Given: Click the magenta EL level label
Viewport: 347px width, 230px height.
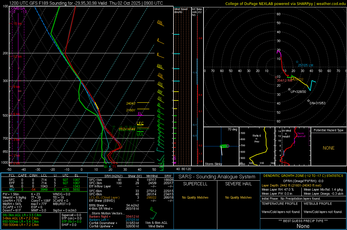Looking at the screenshot, I should [x=140, y=113].
